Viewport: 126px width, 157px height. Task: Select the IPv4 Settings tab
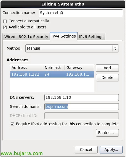click(64, 36)
